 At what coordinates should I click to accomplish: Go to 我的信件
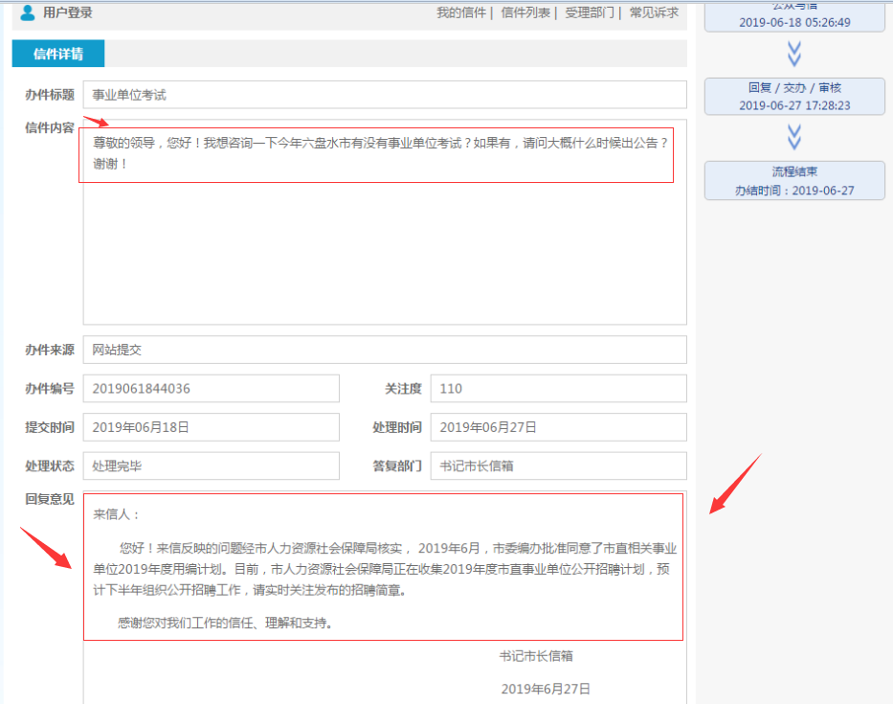pyautogui.click(x=461, y=13)
